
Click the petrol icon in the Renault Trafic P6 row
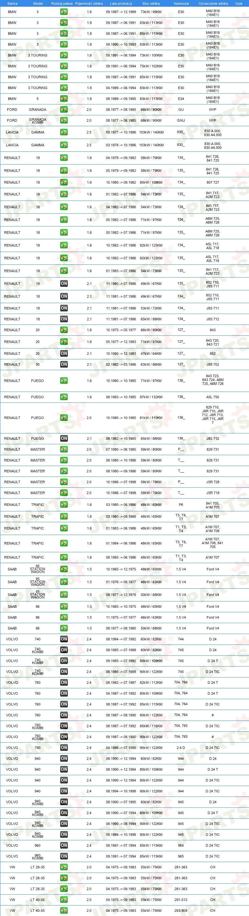point(64,505)
